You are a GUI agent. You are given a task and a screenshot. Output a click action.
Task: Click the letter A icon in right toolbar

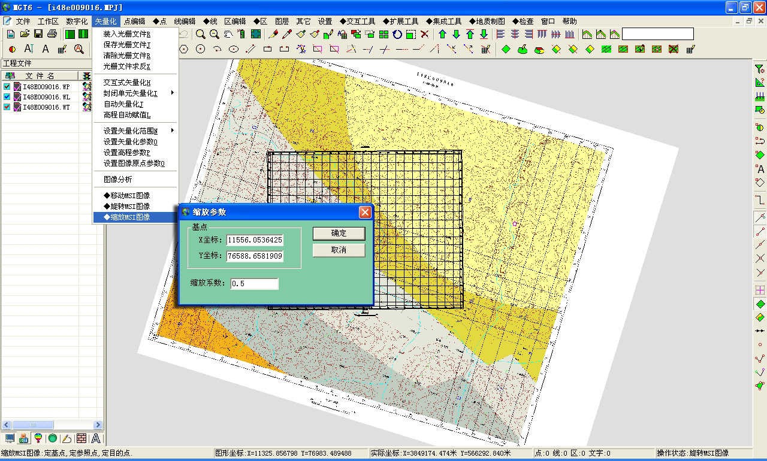[x=760, y=169]
